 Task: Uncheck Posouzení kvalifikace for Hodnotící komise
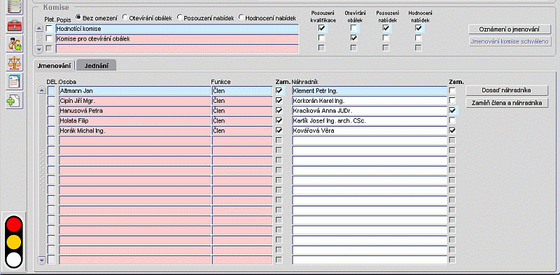(322, 28)
